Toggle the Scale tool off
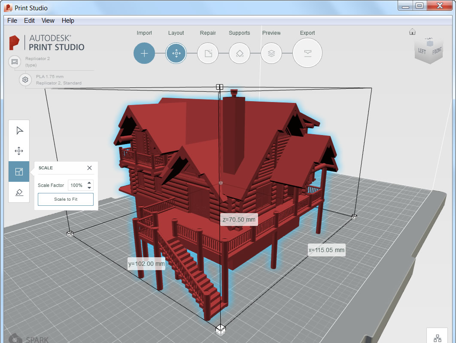Screen dimensions: 456x343 coord(19,171)
